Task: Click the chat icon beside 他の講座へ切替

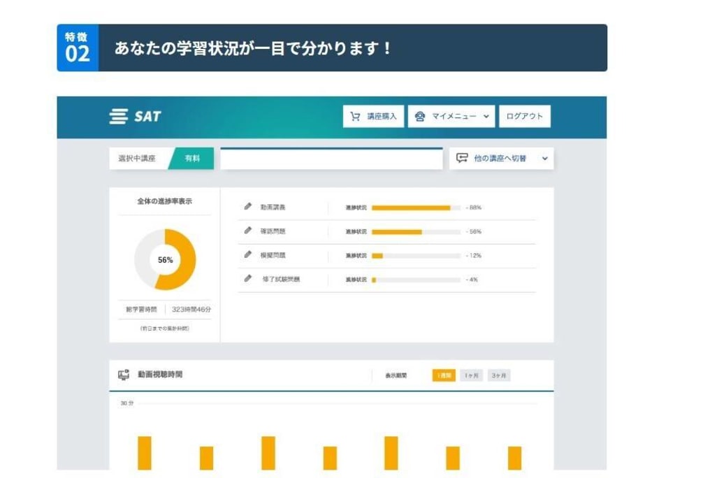Action: point(462,159)
